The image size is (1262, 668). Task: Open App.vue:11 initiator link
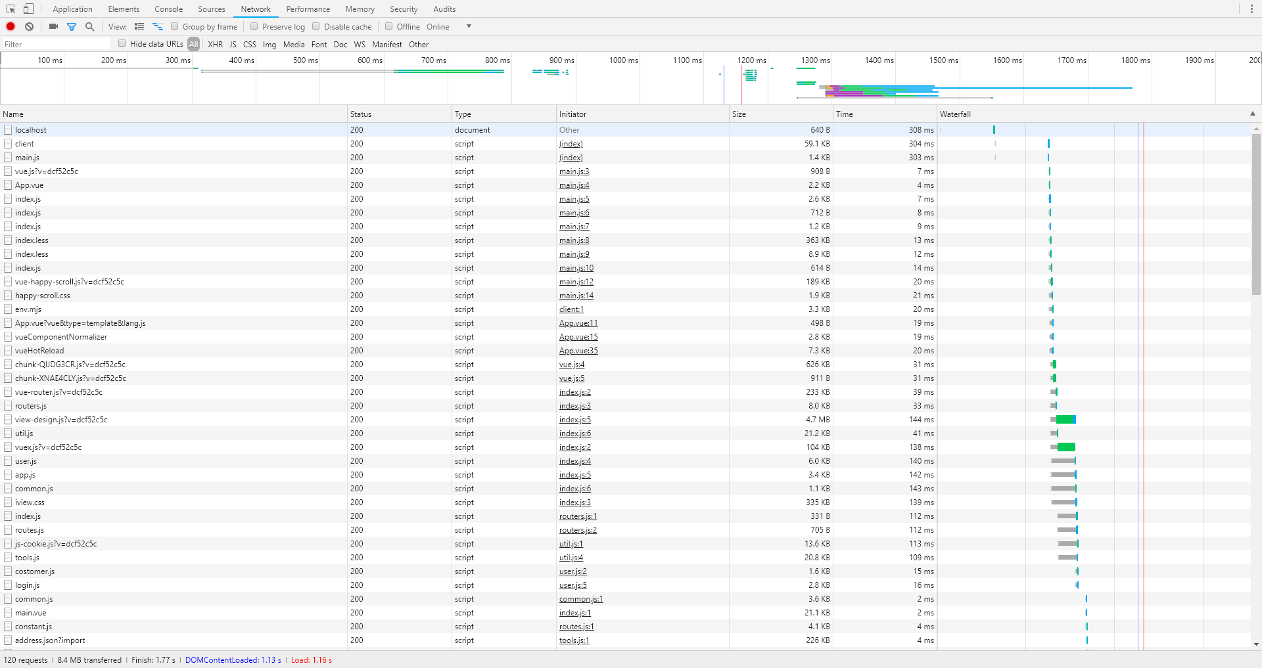coord(578,323)
